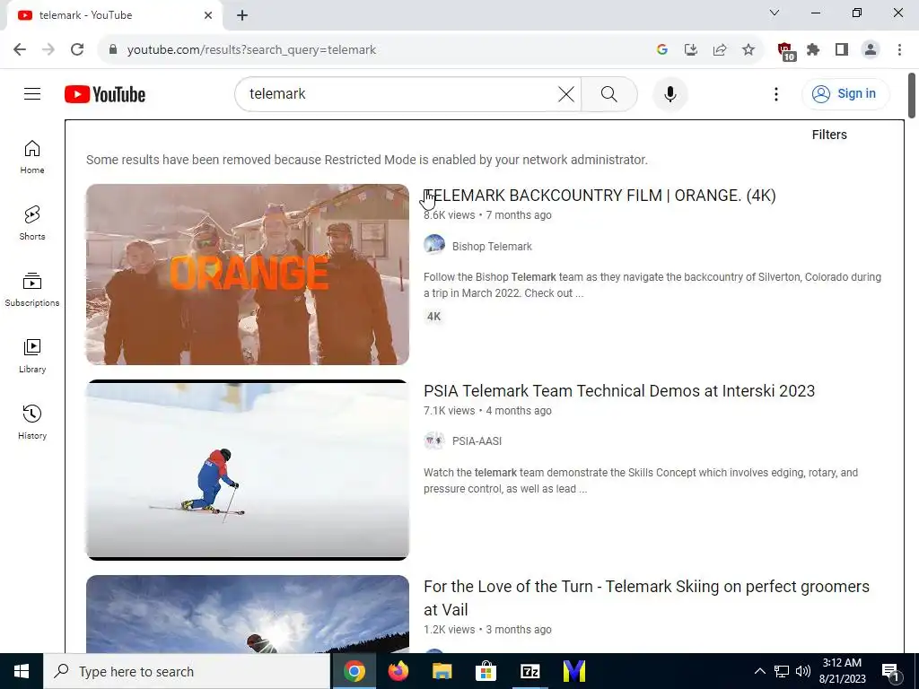Open Chrome three-dot menu
The height and width of the screenshot is (689, 919).
click(x=899, y=50)
